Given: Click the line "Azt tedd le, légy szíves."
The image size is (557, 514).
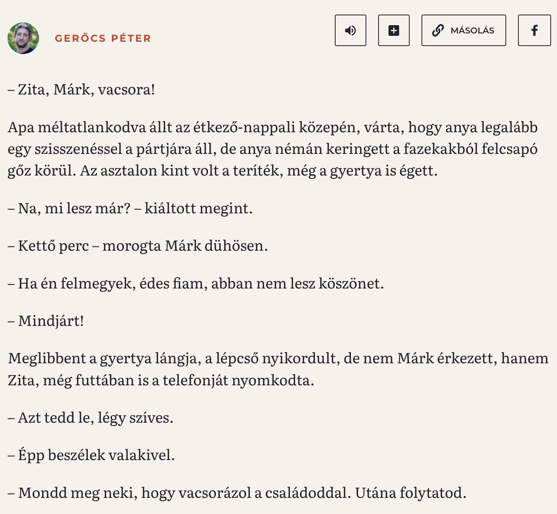Looking at the screenshot, I should tap(91, 418).
